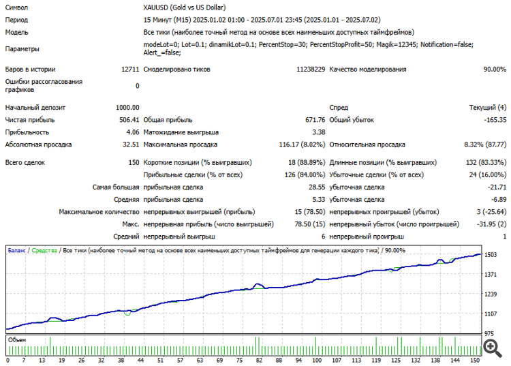This screenshot has width=511, height=366.
Task: Click chart y-axis value 1239
Action: [491, 294]
